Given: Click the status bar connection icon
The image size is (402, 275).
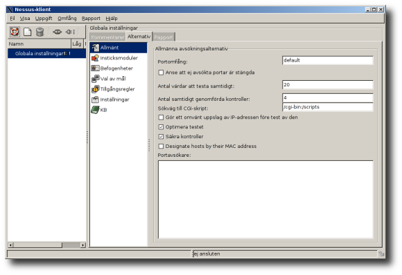Looking at the screenshot, I should point(381,254).
